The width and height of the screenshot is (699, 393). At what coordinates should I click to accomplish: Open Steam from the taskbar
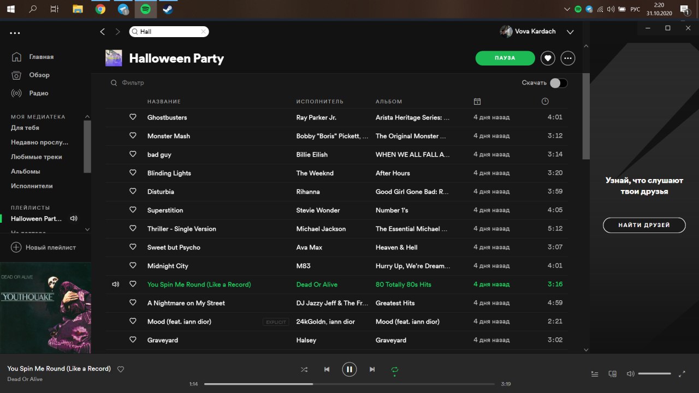click(x=168, y=9)
